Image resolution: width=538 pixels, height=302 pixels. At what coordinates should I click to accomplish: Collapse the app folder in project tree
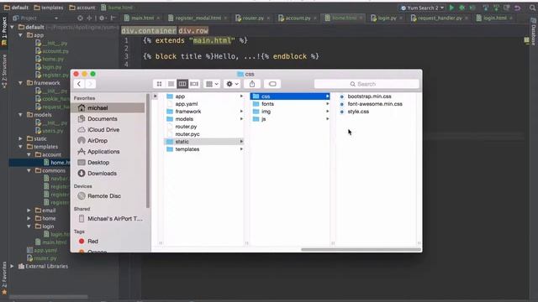tap(21, 35)
